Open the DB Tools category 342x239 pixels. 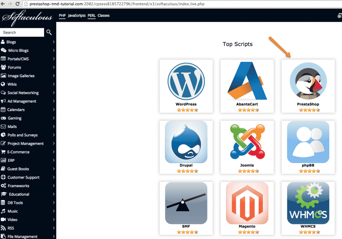tap(15, 203)
